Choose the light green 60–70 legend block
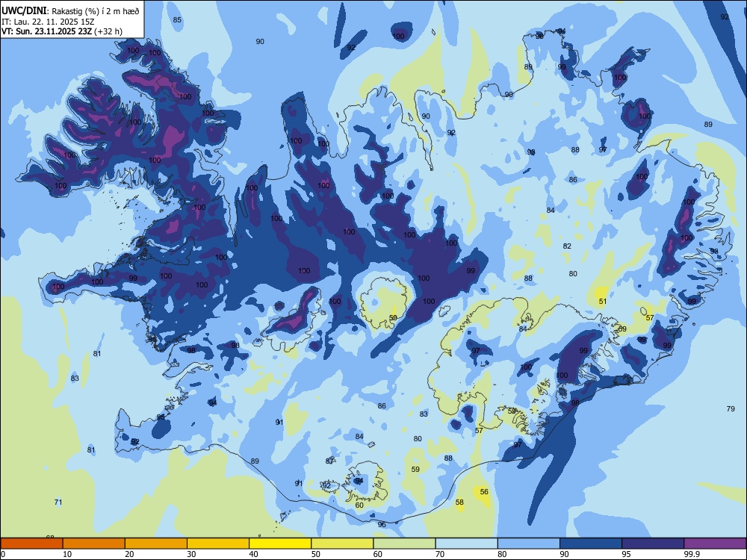 click(x=404, y=544)
